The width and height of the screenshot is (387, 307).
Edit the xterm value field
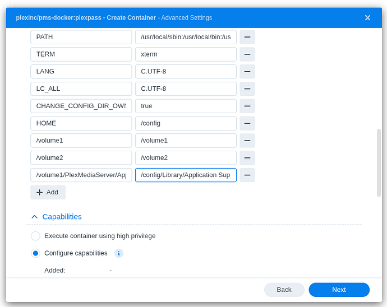[186, 54]
